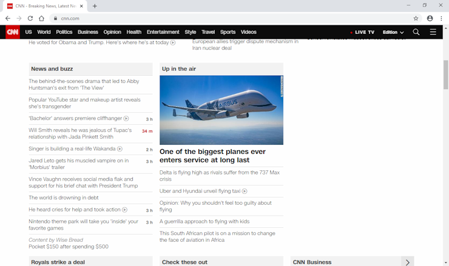Open European allies Iran nuclear deal story
Screen dimensions: 449x266
pyautogui.click(x=245, y=45)
